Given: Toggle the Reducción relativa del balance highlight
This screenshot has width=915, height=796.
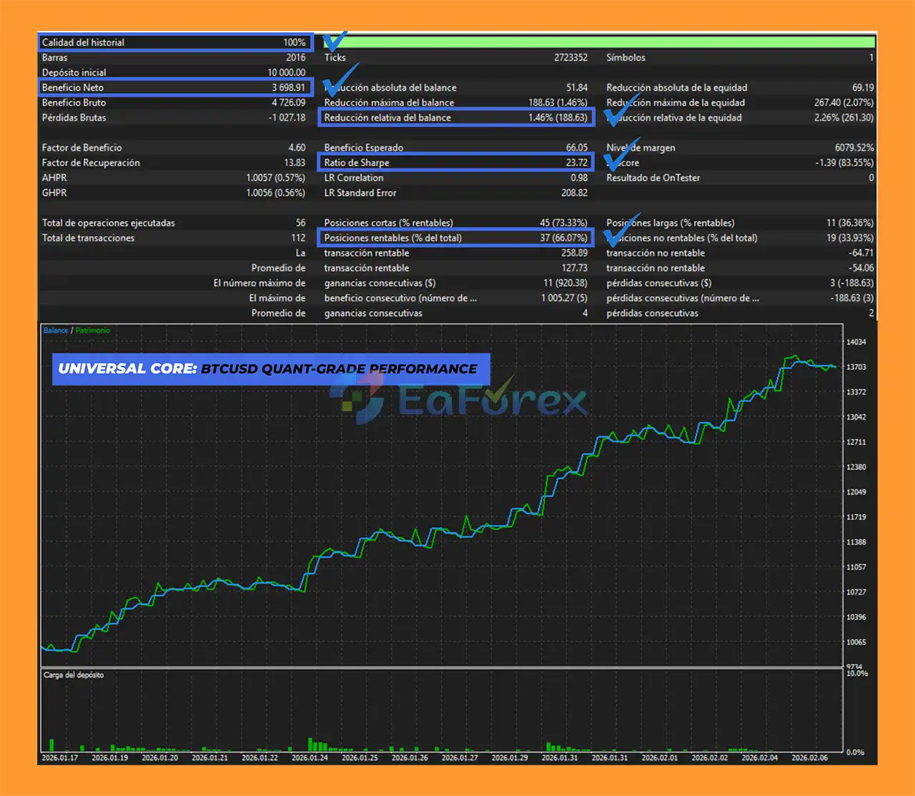Looking at the screenshot, I should click(x=455, y=117).
